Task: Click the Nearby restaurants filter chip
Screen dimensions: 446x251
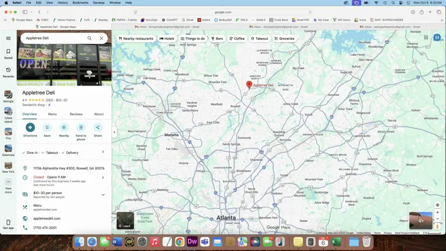Action: pyautogui.click(x=136, y=38)
